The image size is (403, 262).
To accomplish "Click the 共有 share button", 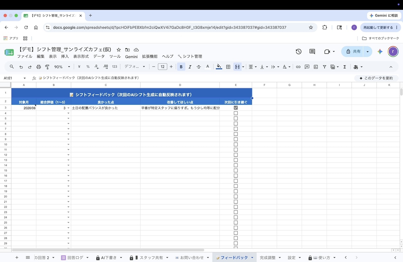I will 353,51.
